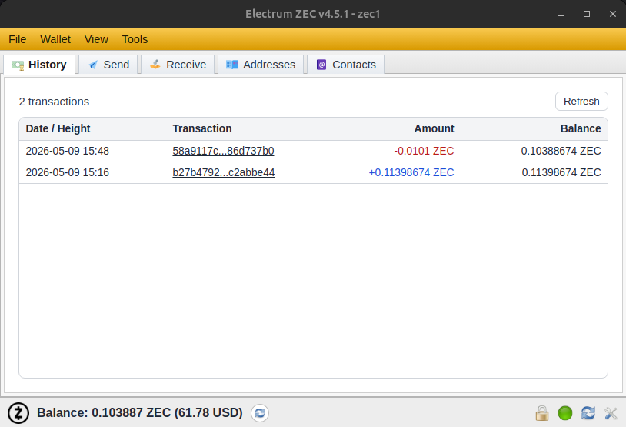Minimize the Electrum ZEC window
Image resolution: width=626 pixels, height=427 pixels.
561,14
